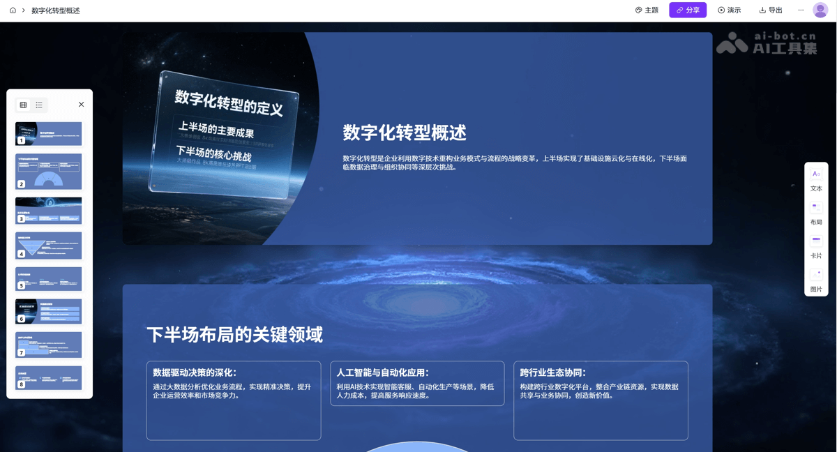
Task: Switch slide panel to list outline view
Action: (39, 105)
